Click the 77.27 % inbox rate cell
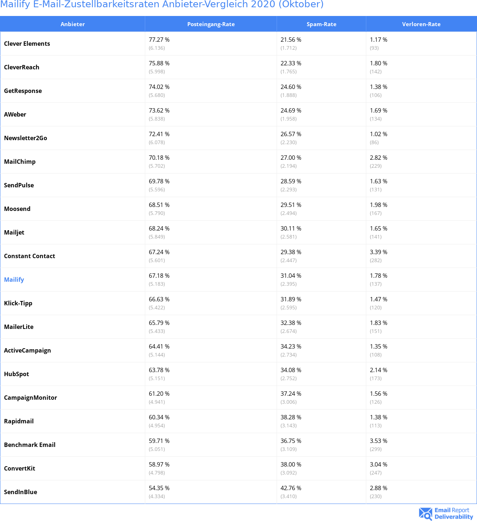The width and height of the screenshot is (477, 521). [159, 40]
